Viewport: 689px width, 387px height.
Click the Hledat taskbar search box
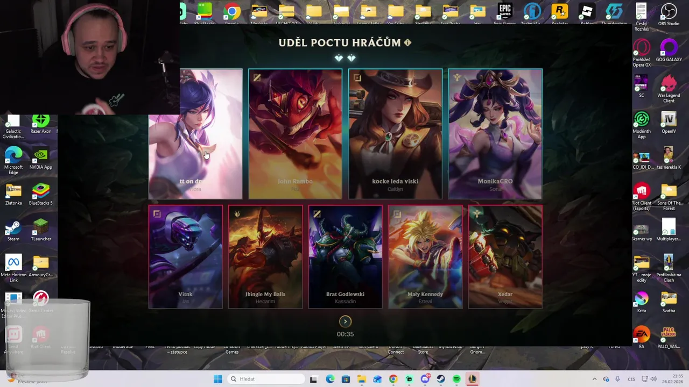(x=265, y=379)
